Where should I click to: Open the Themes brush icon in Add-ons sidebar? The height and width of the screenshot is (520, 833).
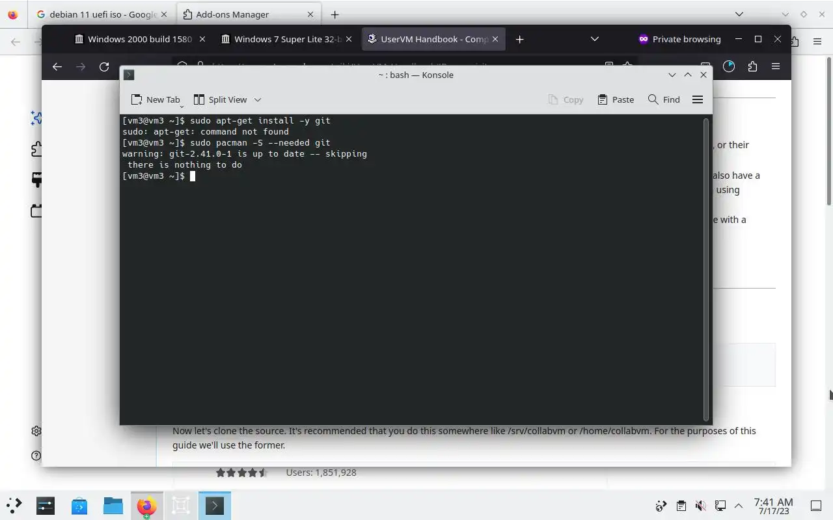36,180
